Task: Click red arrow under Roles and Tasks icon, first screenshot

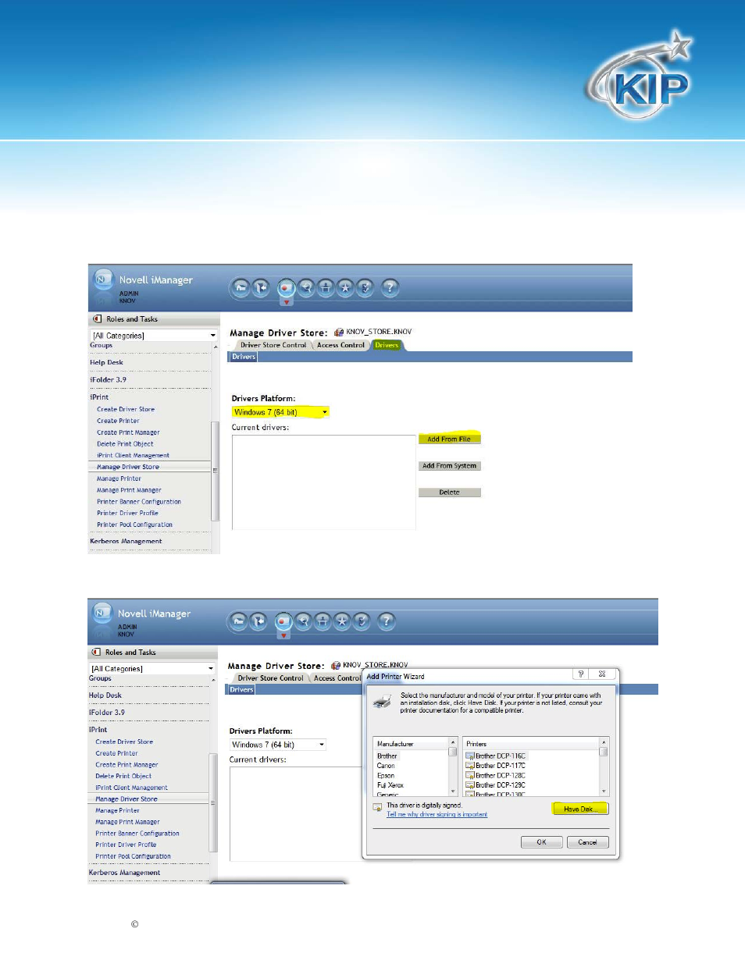Action: (287, 303)
